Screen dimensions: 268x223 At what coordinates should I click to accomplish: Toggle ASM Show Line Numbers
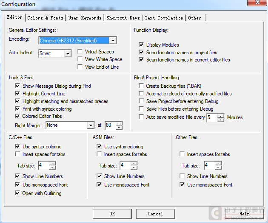[x=99, y=176]
